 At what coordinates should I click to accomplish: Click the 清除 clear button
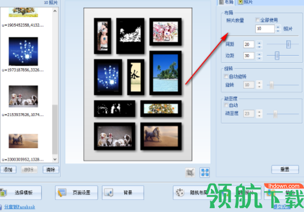(x=50, y=169)
